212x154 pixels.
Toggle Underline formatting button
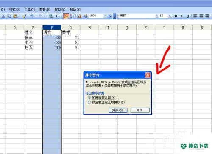[187, 16]
